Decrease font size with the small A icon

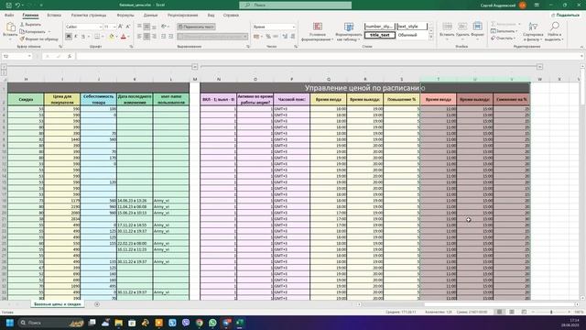coord(128,27)
